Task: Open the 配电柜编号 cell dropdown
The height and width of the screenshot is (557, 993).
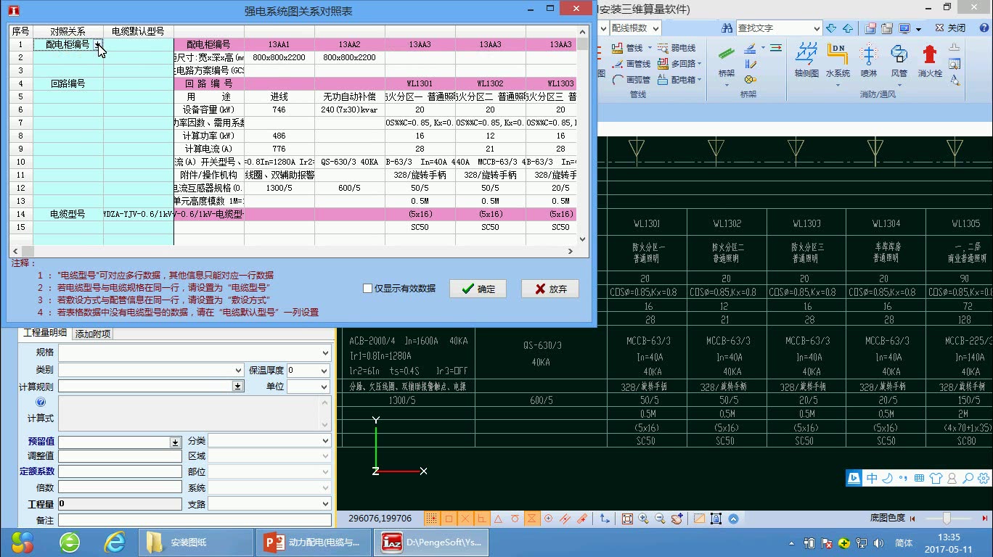Action: click(99, 44)
